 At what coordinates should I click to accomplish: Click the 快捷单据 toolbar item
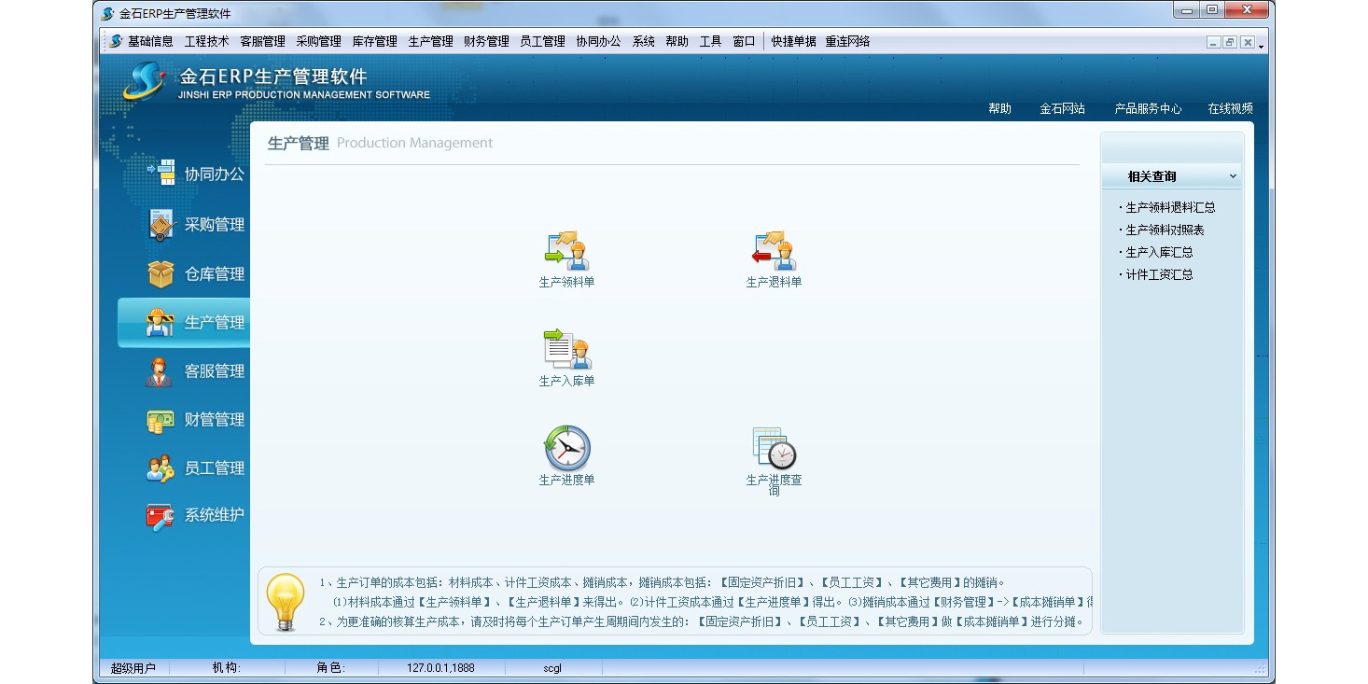tap(793, 42)
